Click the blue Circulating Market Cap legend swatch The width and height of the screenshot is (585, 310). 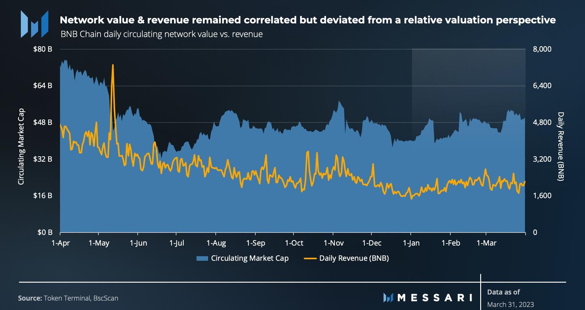pos(202,258)
